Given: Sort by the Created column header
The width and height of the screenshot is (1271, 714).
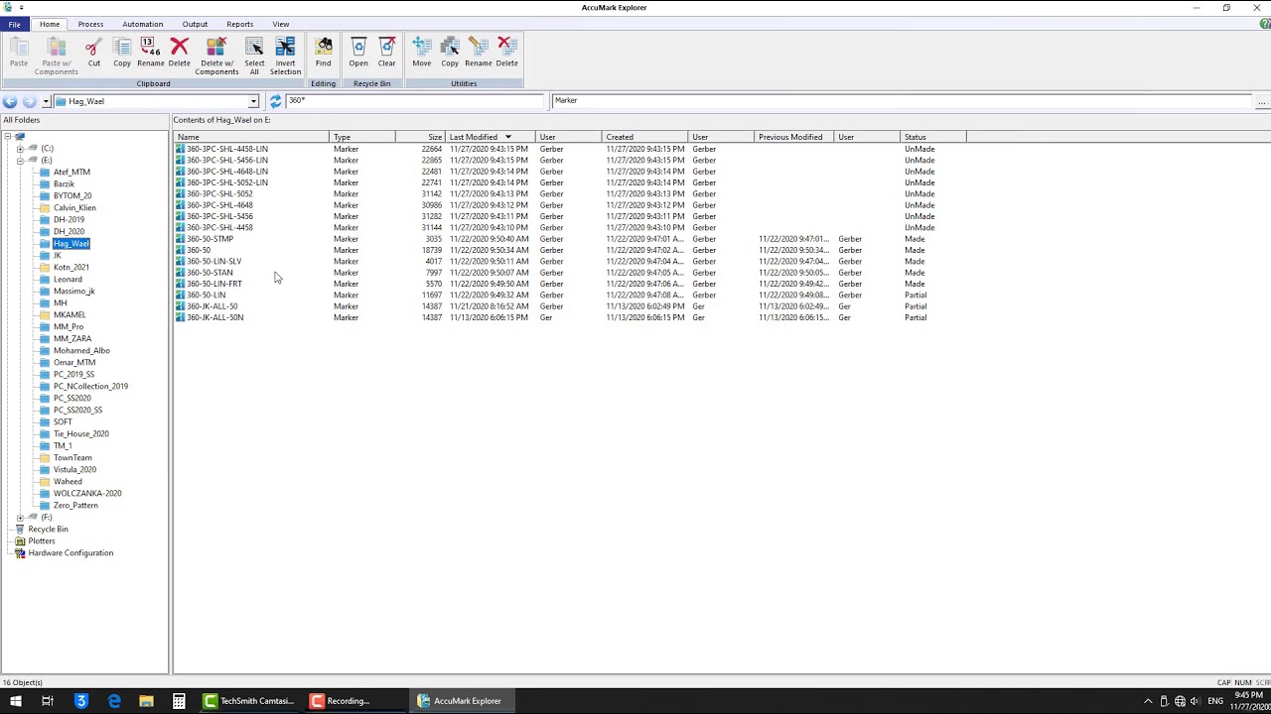Looking at the screenshot, I should [x=644, y=137].
